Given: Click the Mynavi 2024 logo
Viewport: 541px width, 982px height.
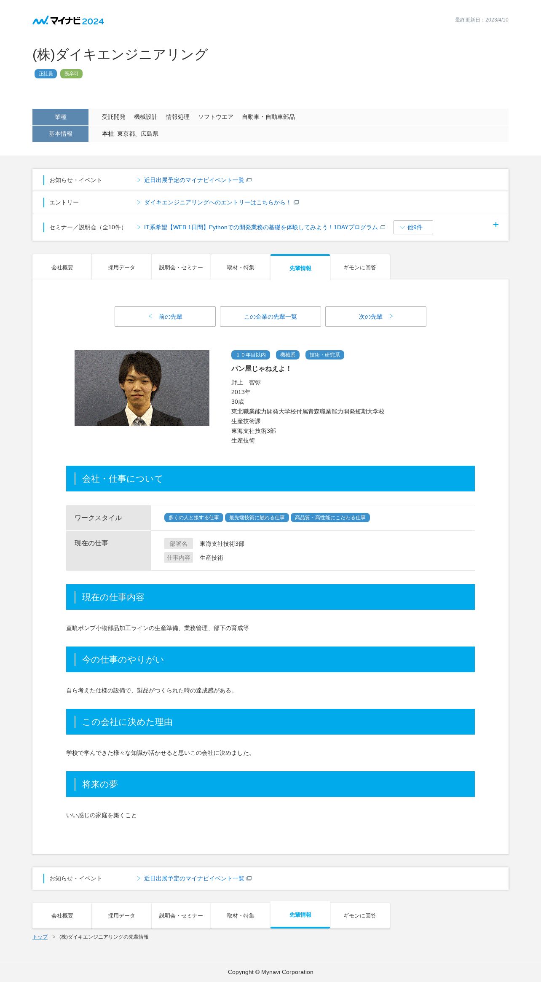Looking at the screenshot, I should click(68, 20).
